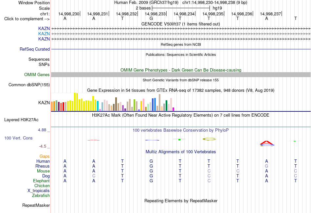Select the RefSeq Curated track label
This screenshot has height=213, width=311.
coord(35,49)
